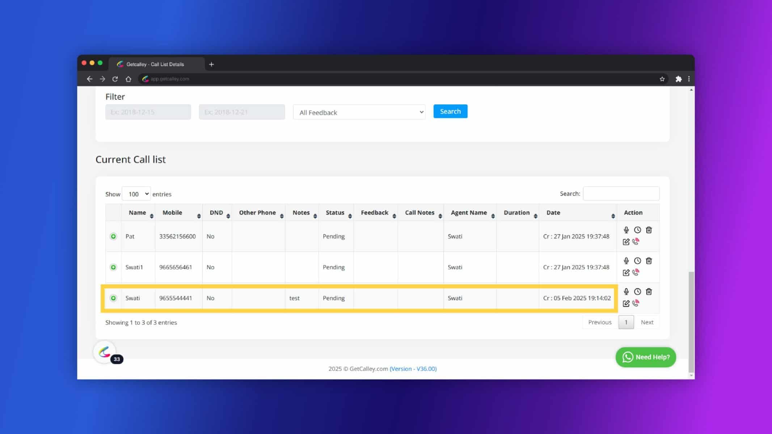Click the red call cancel icon for Pat
772x434 pixels.
tap(636, 241)
